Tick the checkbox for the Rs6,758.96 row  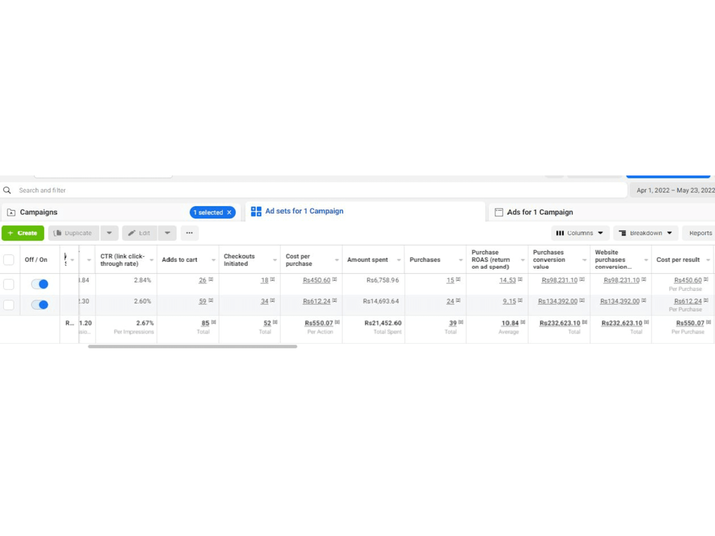9,284
